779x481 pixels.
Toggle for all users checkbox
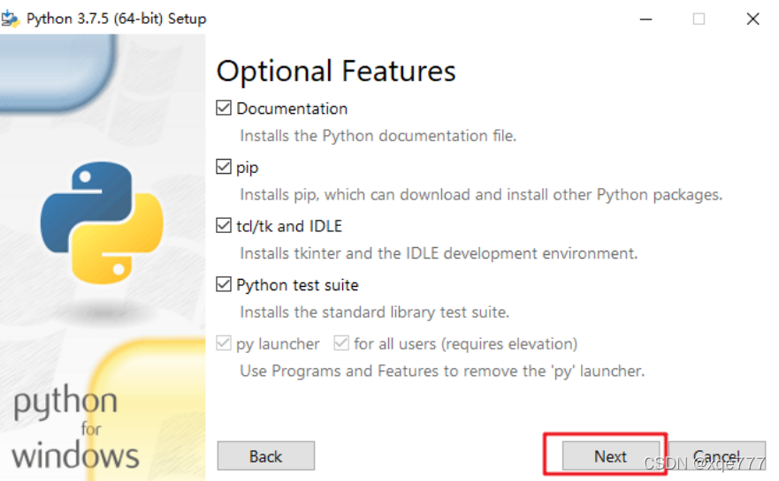click(x=341, y=343)
